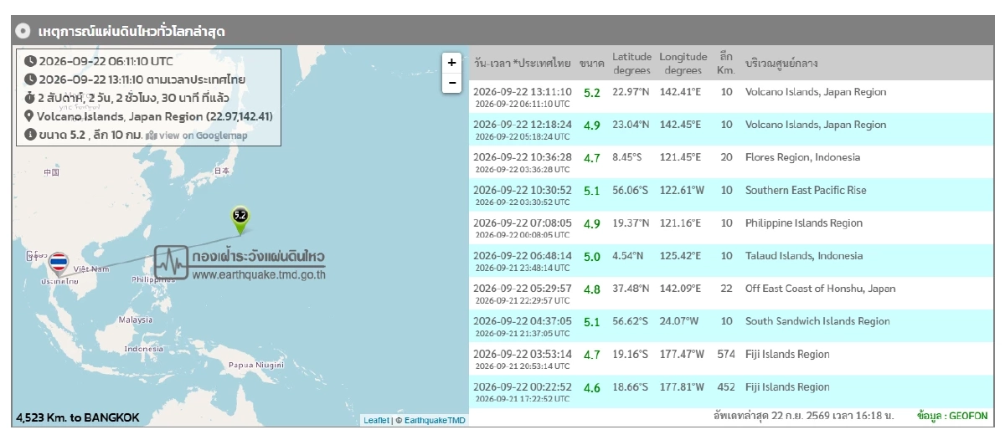Screen dimensions: 1005x440
Task: Click the magnitude ขนาด column header
Action: tap(592, 64)
